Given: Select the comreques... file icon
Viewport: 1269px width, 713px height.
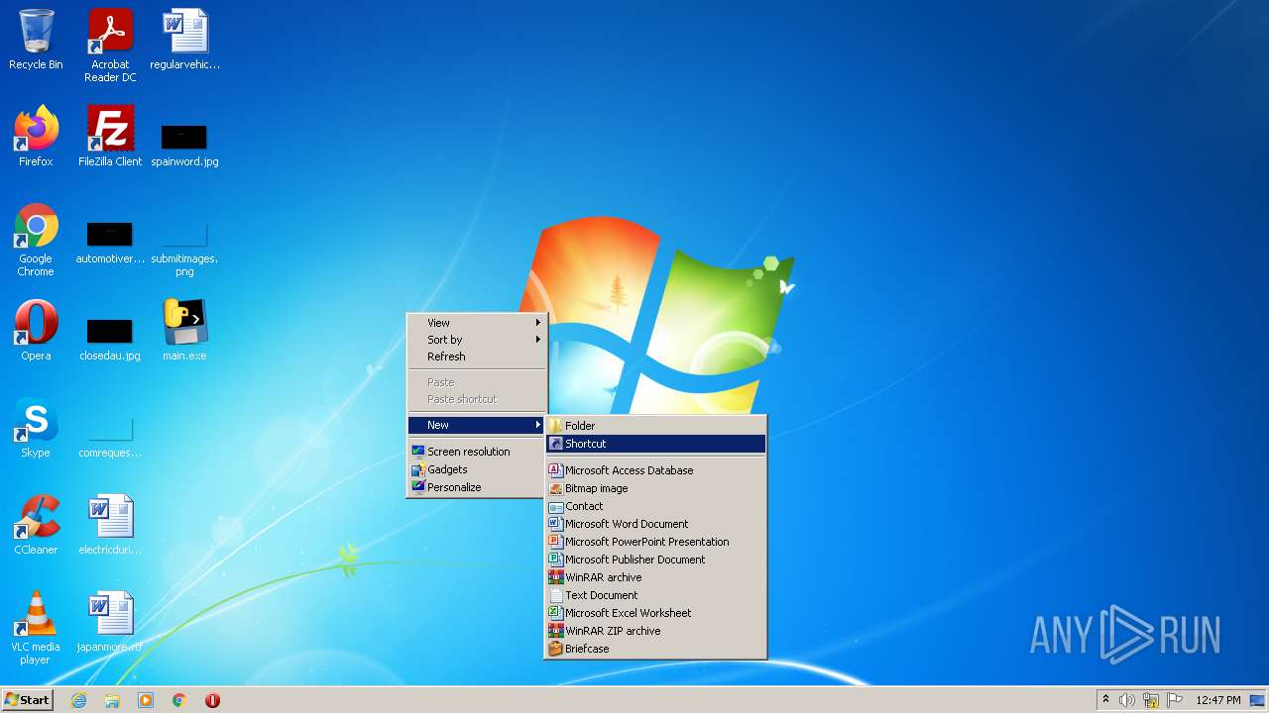Looking at the screenshot, I should click(110, 438).
